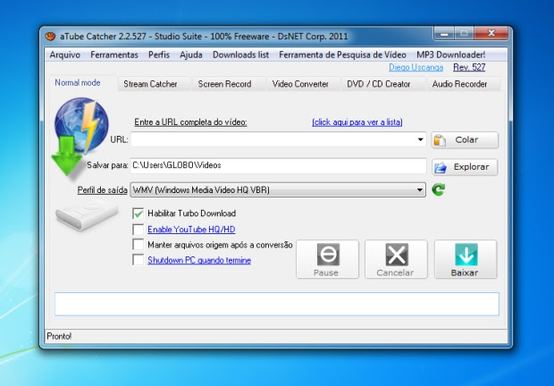Open the Perfis menu
This screenshot has height=386, width=554.
(x=159, y=55)
